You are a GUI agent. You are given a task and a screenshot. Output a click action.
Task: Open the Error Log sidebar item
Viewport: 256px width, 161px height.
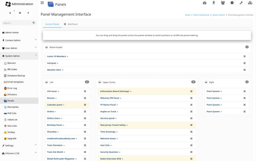(x=12, y=88)
